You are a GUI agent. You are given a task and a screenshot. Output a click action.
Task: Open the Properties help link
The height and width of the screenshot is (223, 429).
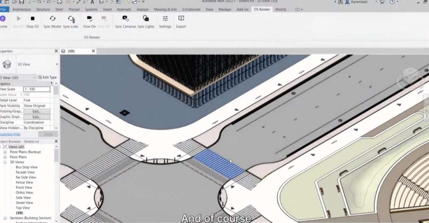point(10,134)
